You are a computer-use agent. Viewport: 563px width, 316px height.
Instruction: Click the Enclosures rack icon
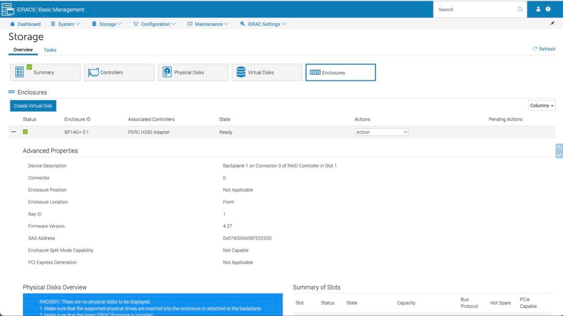(315, 72)
